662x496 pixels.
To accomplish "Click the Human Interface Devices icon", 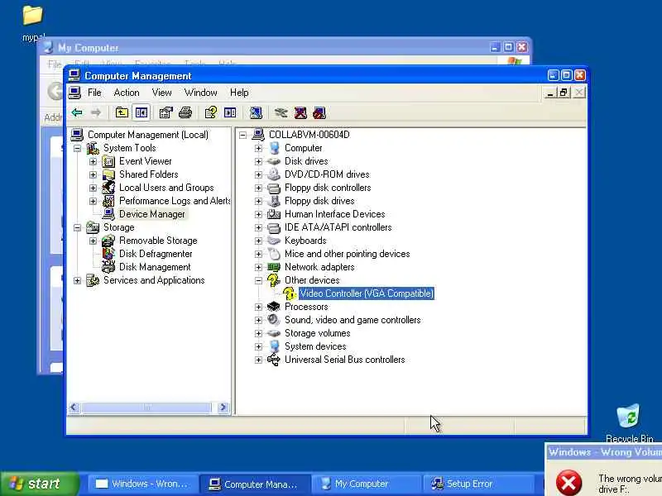I will 274,214.
